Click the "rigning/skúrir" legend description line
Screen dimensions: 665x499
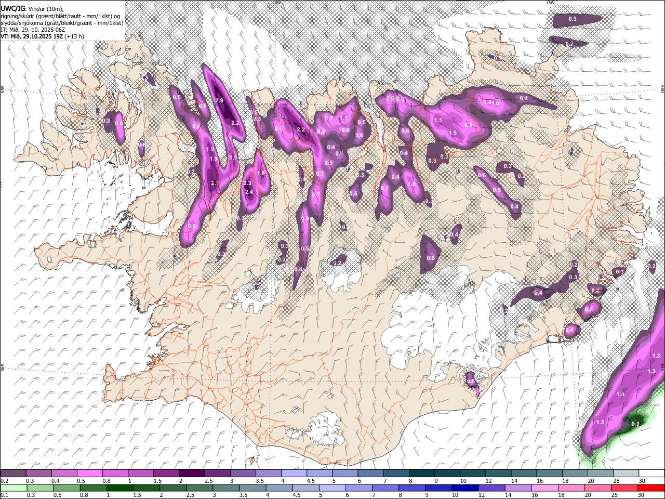pyautogui.click(x=61, y=16)
